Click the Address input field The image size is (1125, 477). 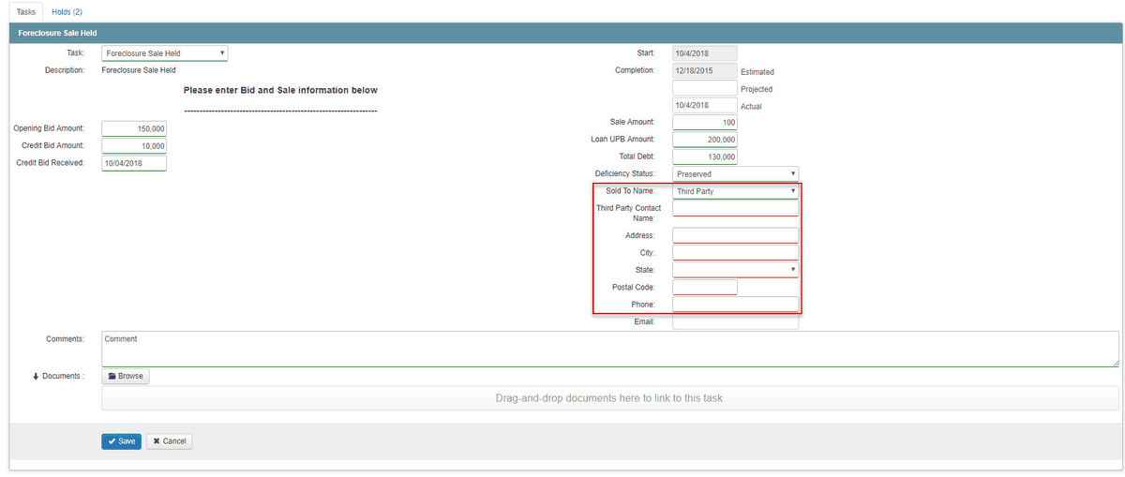click(x=736, y=235)
